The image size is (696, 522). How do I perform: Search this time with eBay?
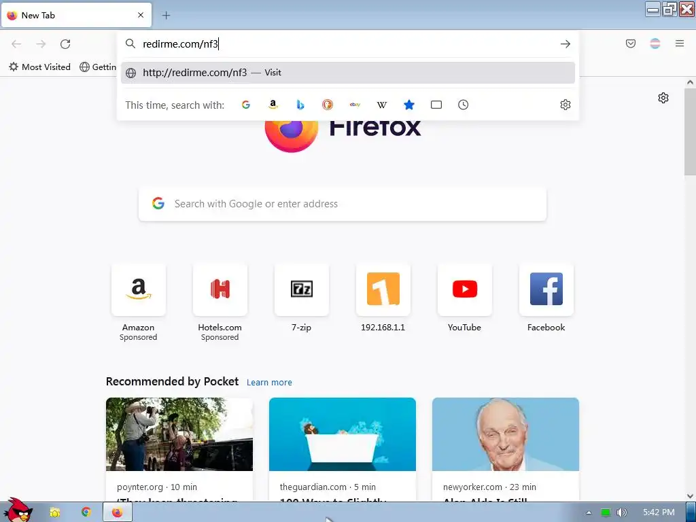[x=355, y=105]
